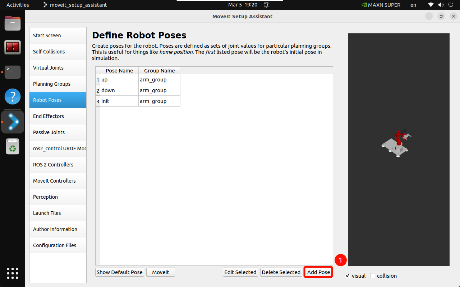The width and height of the screenshot is (460, 287).
Task: Go to the ROS 2 Controllers tab
Action: click(58, 165)
